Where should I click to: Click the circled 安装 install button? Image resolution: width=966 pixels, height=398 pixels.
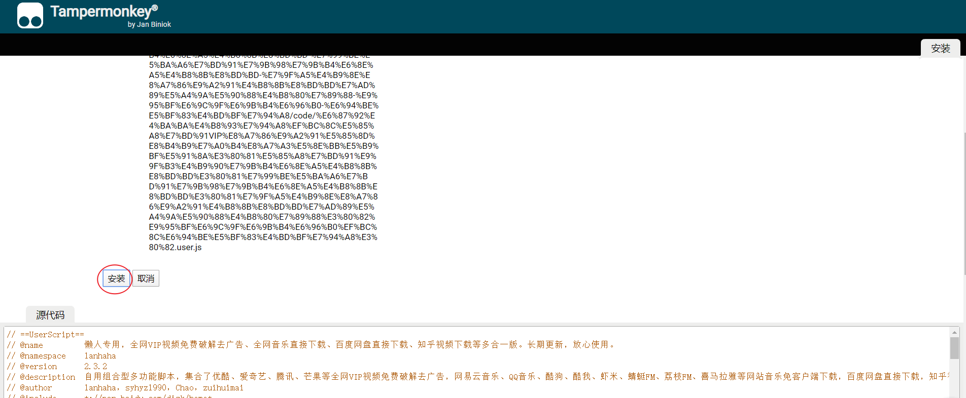click(x=116, y=278)
